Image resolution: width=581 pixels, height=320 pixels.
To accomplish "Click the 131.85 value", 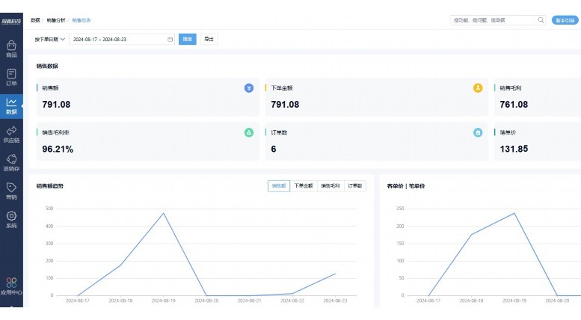I will pos(514,149).
